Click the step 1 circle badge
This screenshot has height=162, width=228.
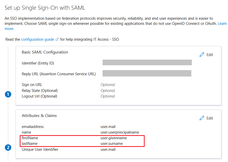coord(8,94)
